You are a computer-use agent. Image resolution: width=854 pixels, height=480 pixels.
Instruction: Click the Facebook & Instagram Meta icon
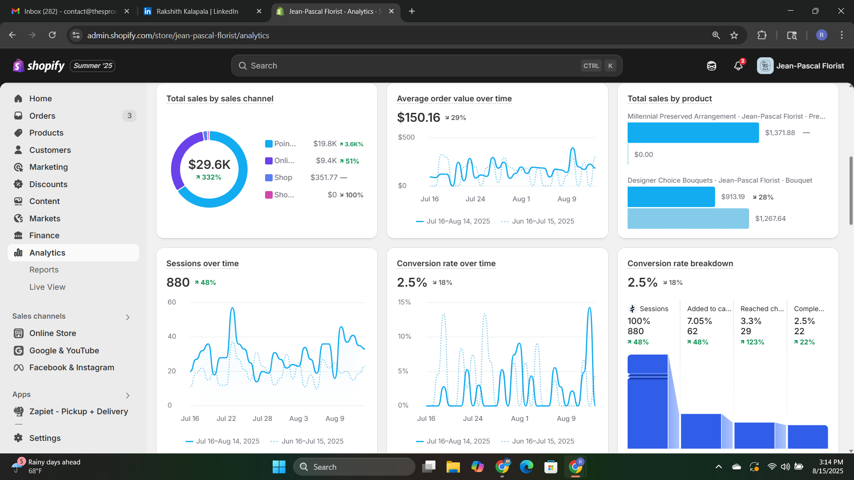[18, 368]
